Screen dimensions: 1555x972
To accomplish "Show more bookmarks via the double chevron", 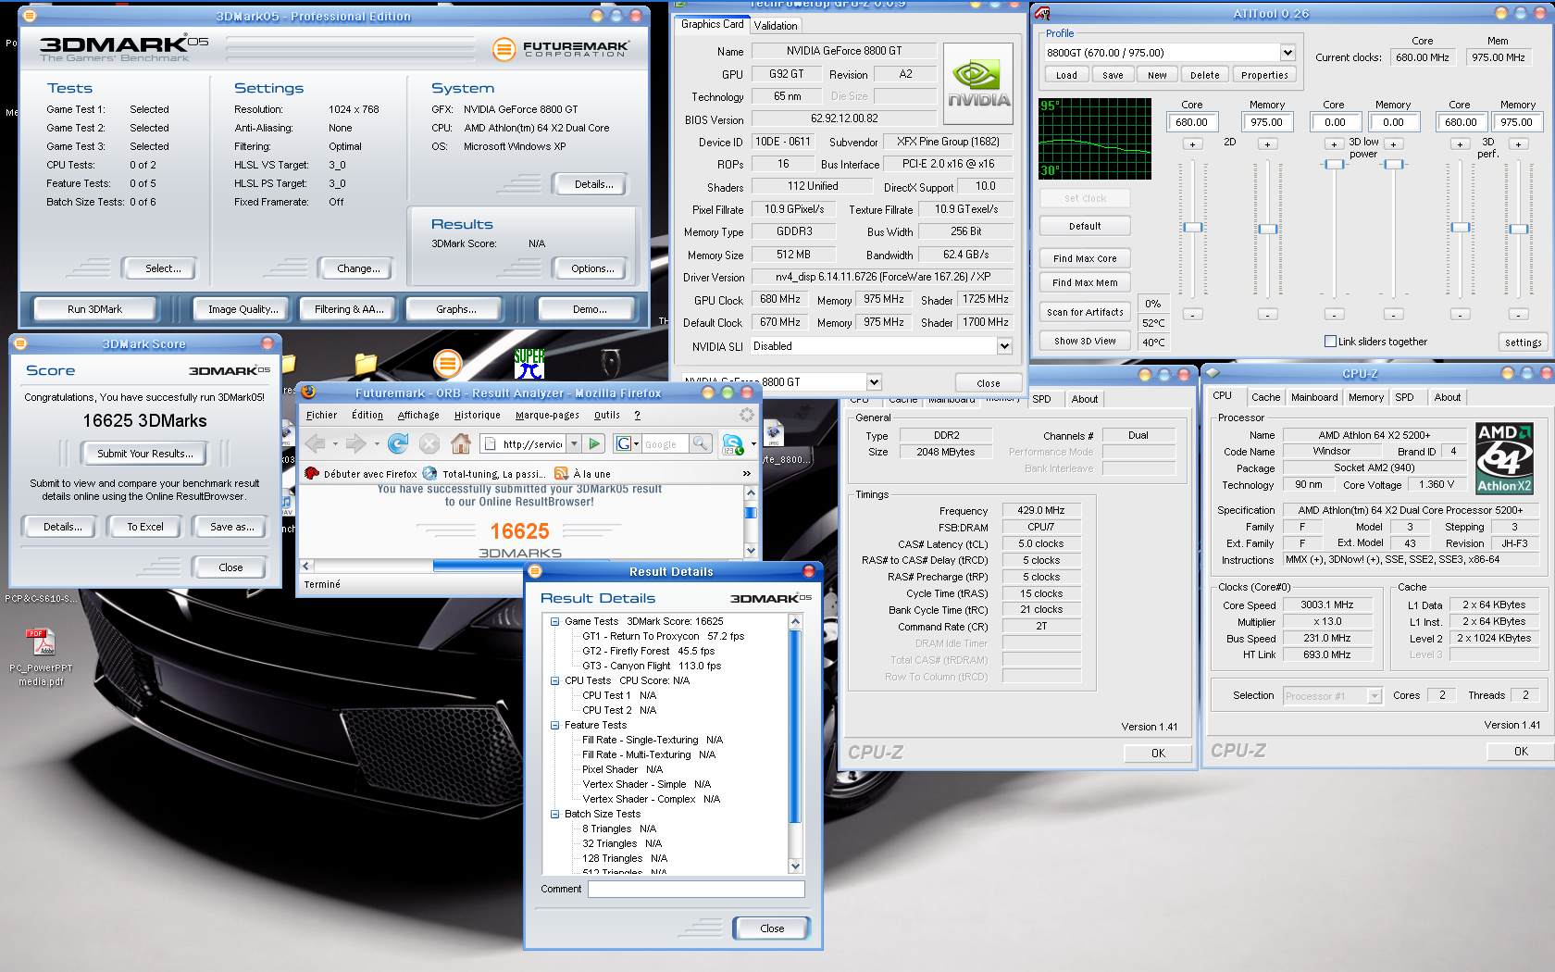I will [x=747, y=474].
